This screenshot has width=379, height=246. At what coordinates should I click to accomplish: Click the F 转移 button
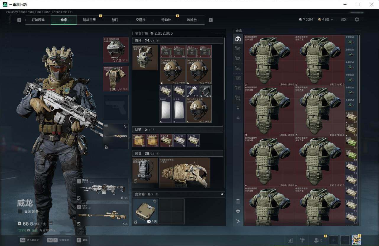coord(82,240)
